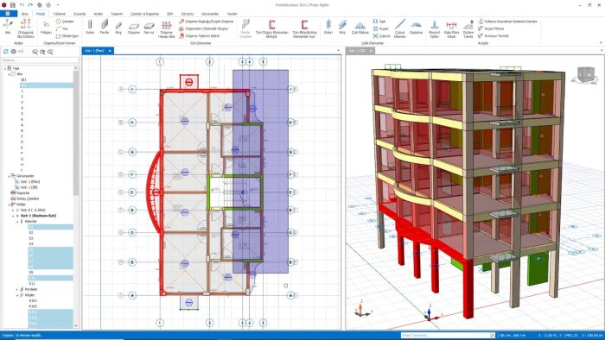Select the Aks axis tool
This screenshot has width=605, height=340.
8,27
